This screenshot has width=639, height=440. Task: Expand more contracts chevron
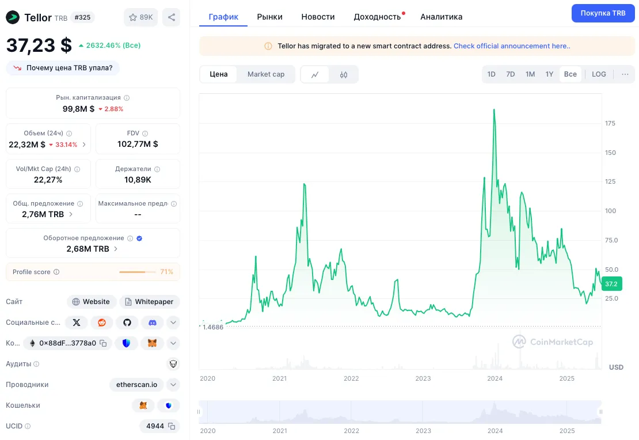tap(173, 343)
